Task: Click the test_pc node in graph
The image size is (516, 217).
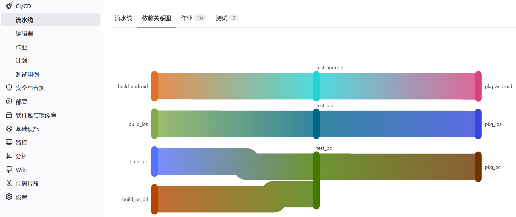Action: (316, 180)
